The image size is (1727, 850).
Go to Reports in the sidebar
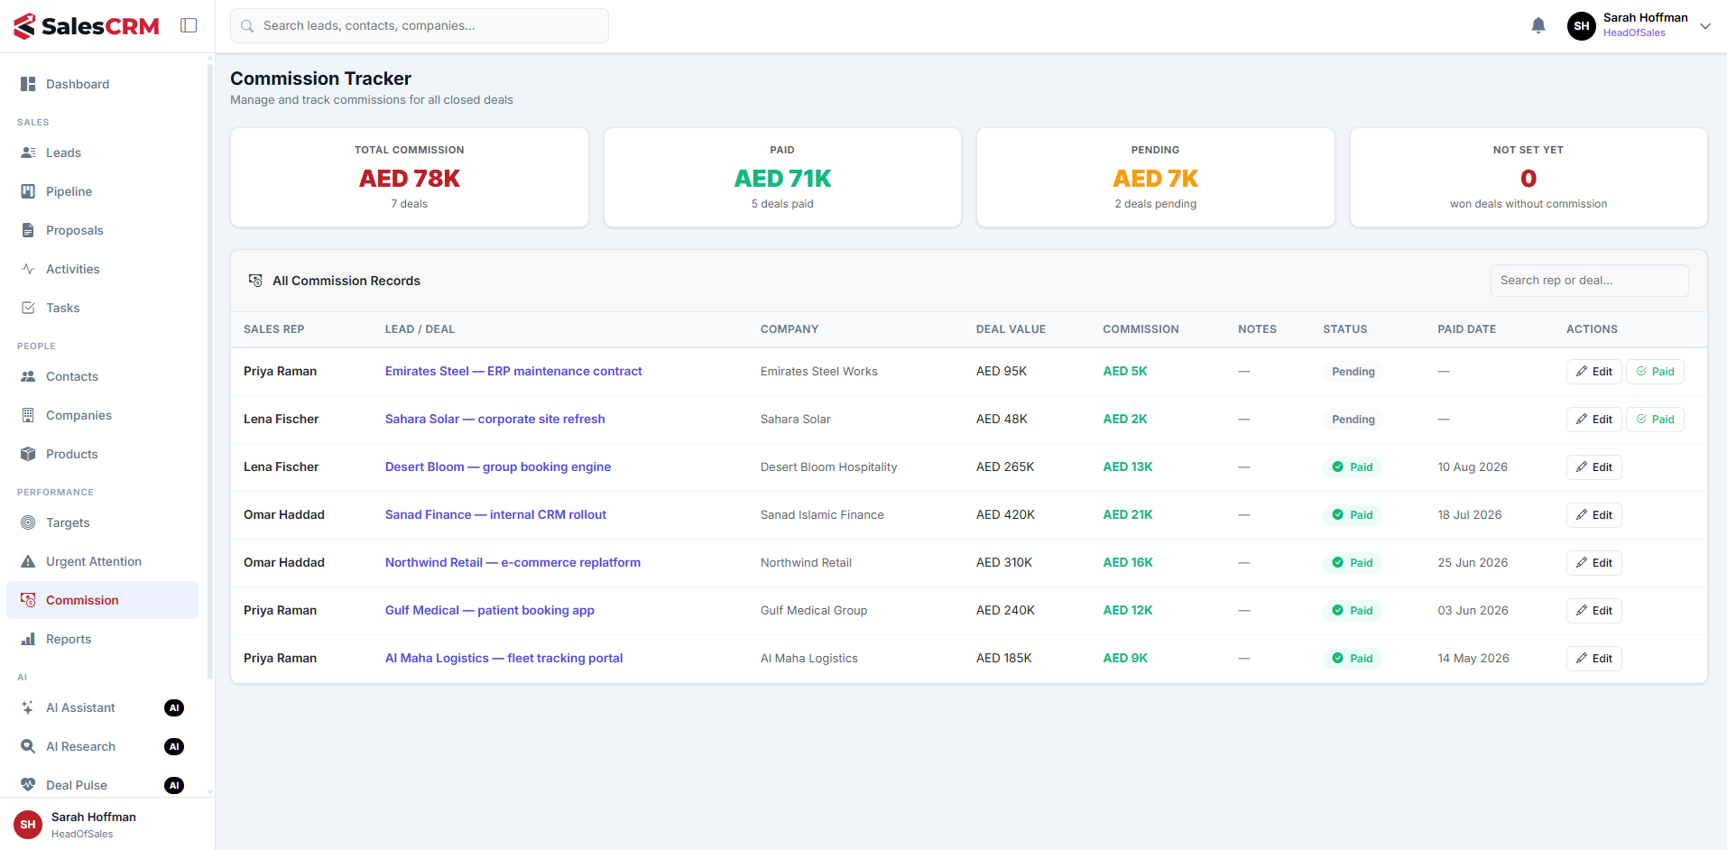pyautogui.click(x=102, y=639)
